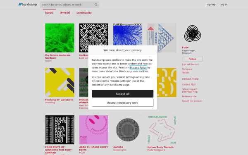This screenshot has height=155, width=248.
Task: Click the '( on soft hiatus )' text
Action: tap(191, 64)
